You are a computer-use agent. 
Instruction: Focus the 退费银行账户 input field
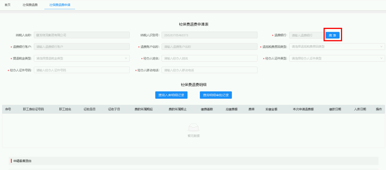tap(82, 47)
